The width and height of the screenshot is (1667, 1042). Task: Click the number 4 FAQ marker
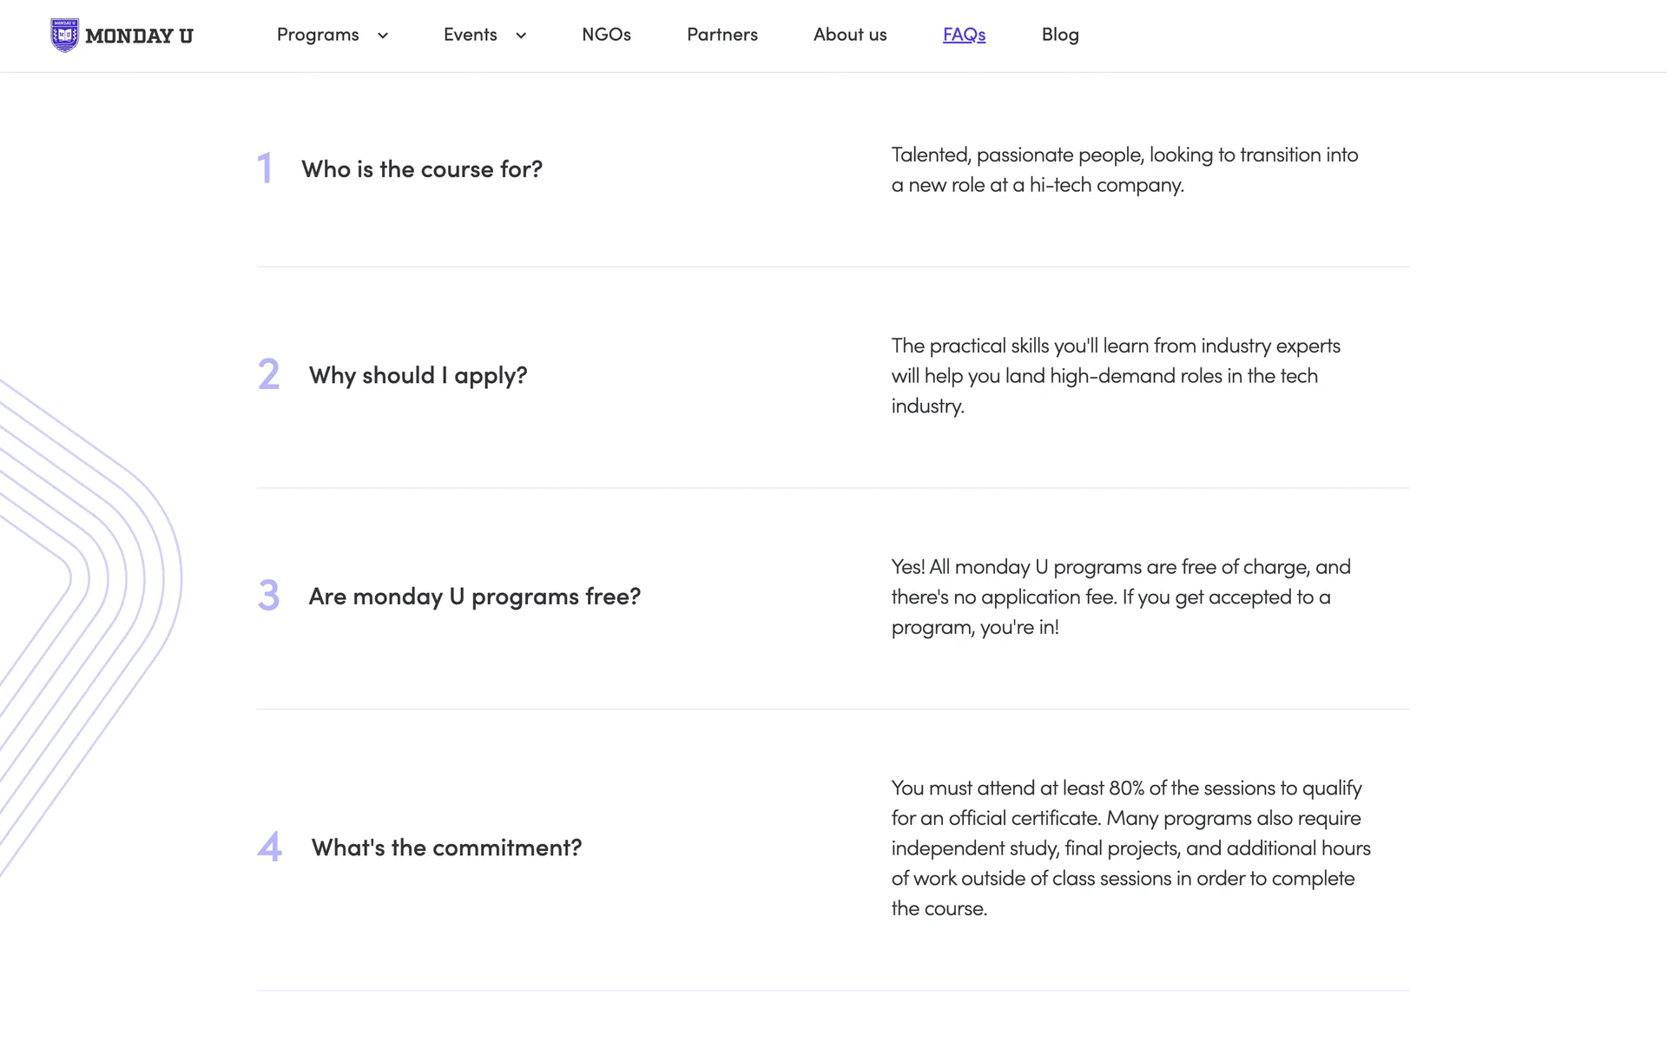[x=269, y=847]
